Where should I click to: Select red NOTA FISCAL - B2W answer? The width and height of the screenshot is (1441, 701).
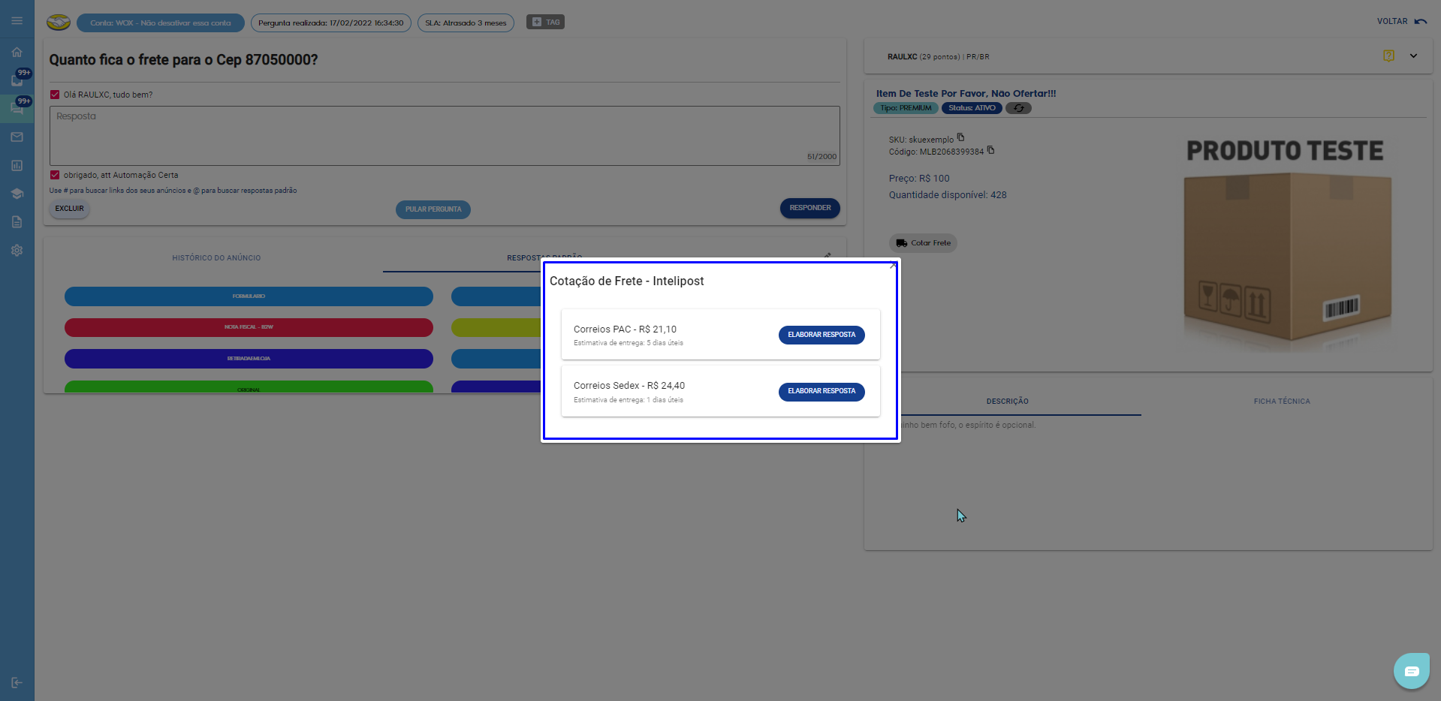pos(249,327)
